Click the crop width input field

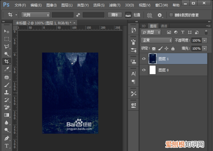(x=62, y=15)
